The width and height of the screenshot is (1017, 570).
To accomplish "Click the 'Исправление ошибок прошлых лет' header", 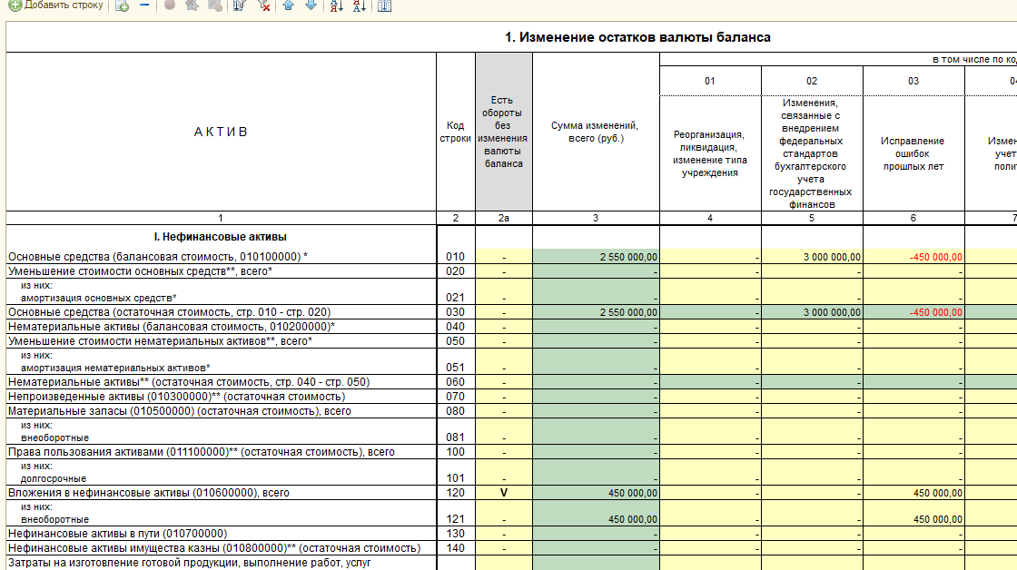I will pyautogui.click(x=913, y=153).
